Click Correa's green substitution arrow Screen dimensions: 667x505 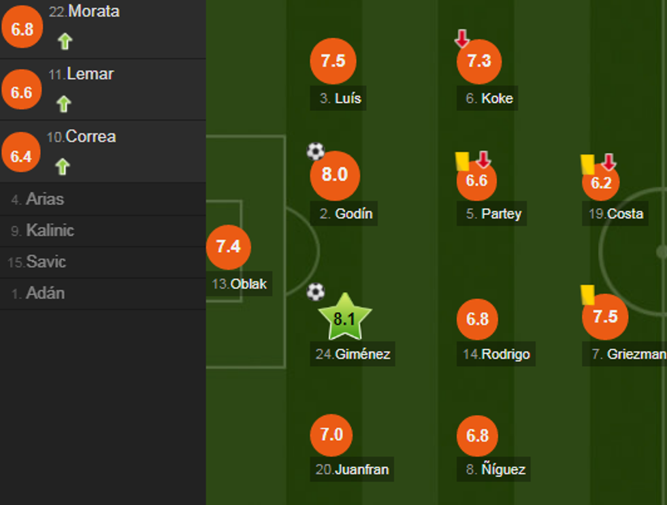coord(63,167)
